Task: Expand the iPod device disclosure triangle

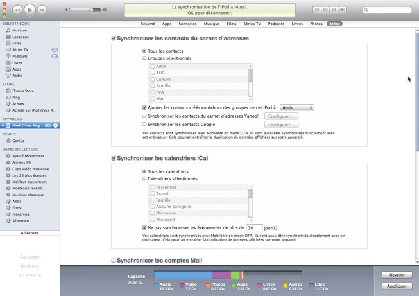Action: click(3, 125)
